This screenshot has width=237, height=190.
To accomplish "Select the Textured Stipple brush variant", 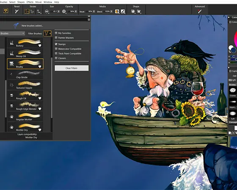I will point(25,85).
